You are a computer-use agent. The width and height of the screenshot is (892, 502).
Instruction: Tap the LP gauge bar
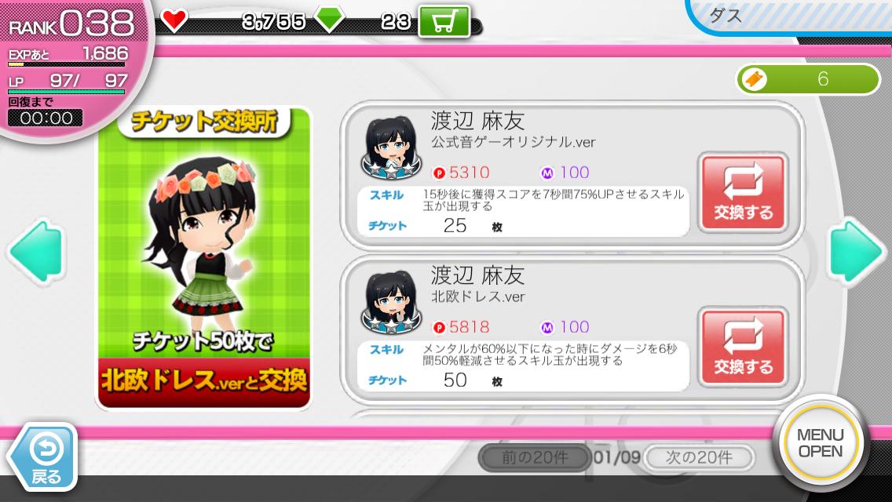(67, 92)
